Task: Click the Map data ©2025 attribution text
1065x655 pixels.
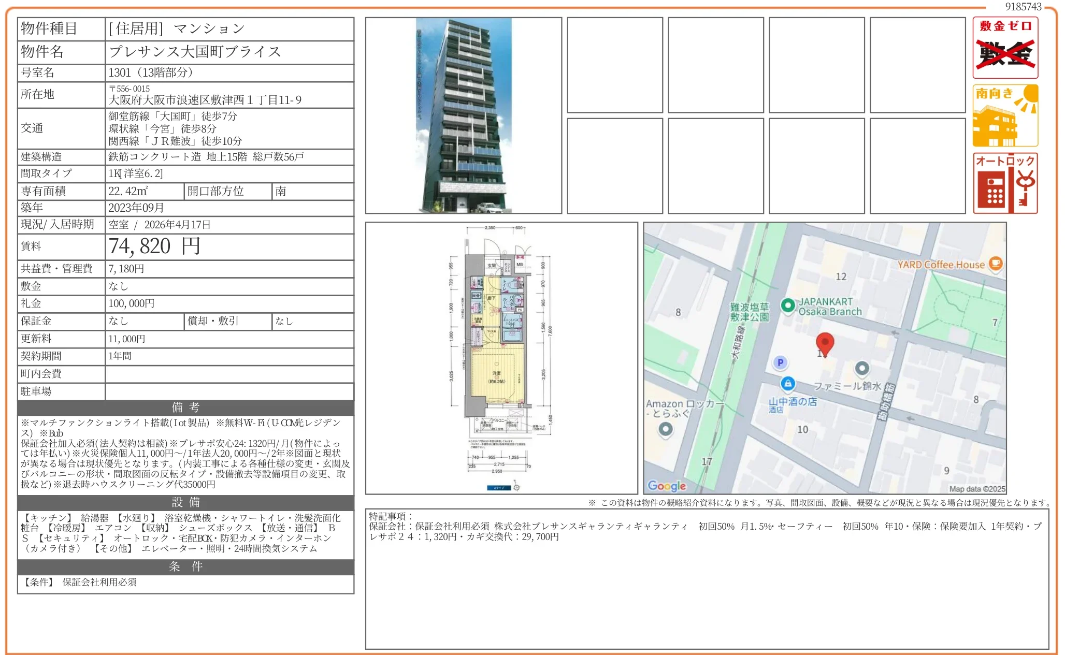Action: tap(978, 488)
